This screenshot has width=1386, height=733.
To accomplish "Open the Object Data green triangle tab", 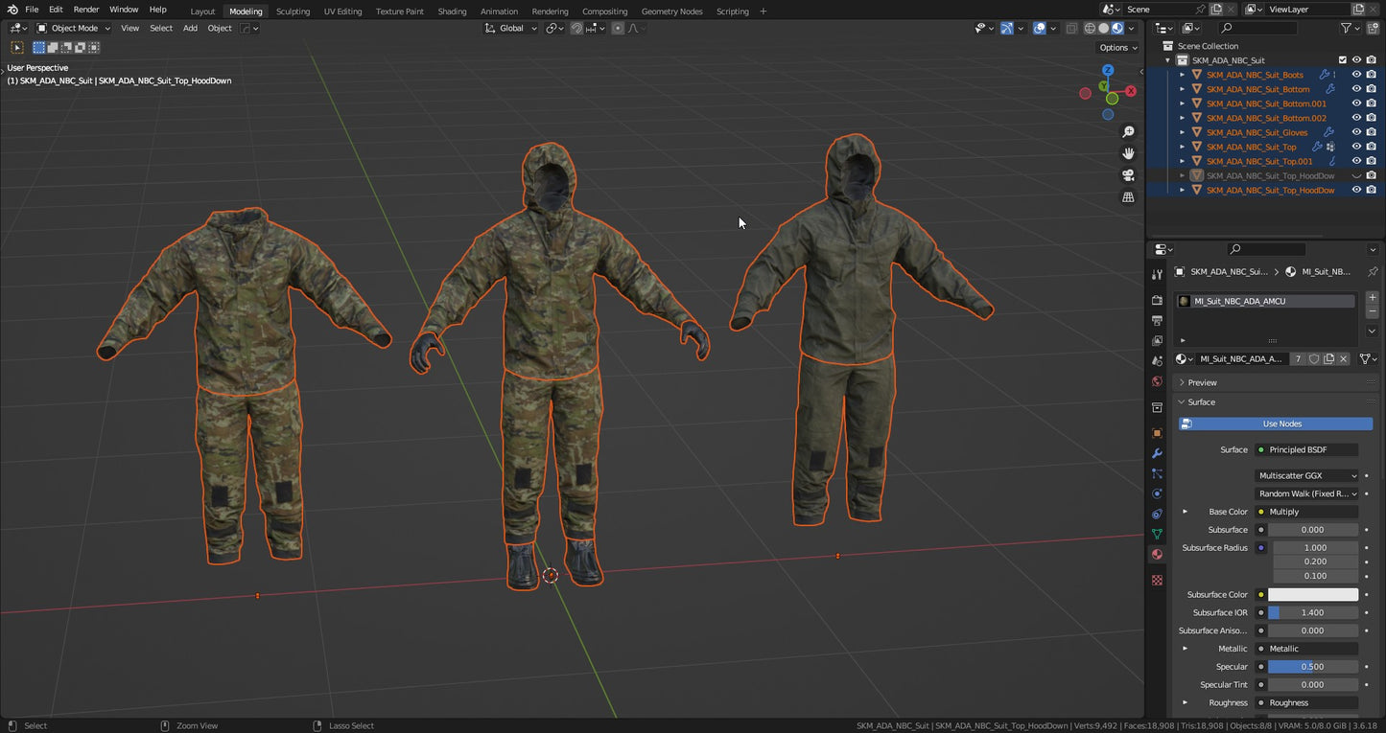I will click(1157, 534).
